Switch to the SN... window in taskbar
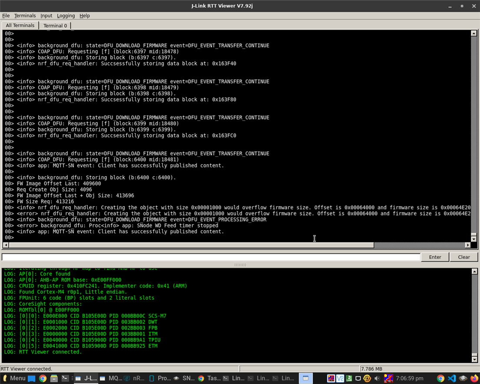 (184, 378)
